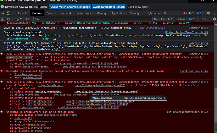Expand the media devices array of 10
The height and width of the screenshot is (133, 217).
pyautogui.click(x=5, y=48)
